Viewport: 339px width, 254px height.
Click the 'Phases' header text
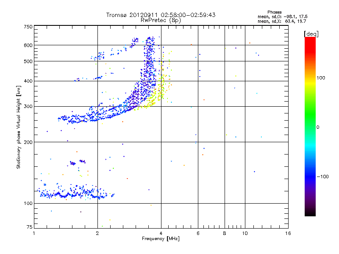click(274, 12)
